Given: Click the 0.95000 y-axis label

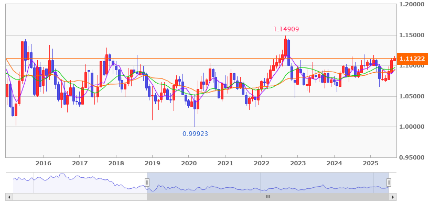Looking at the screenshot, I should click(412, 157).
